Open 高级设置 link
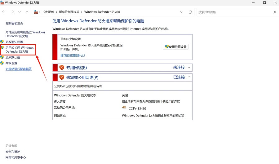The width and height of the screenshot is (279, 164). [11, 63]
